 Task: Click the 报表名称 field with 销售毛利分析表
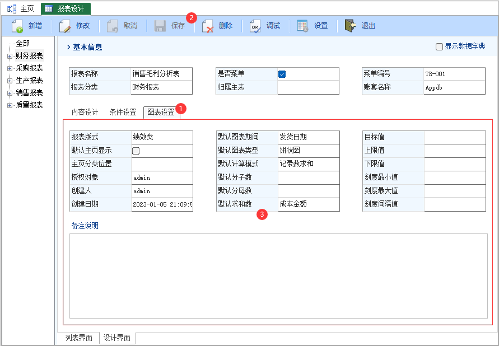(x=162, y=74)
